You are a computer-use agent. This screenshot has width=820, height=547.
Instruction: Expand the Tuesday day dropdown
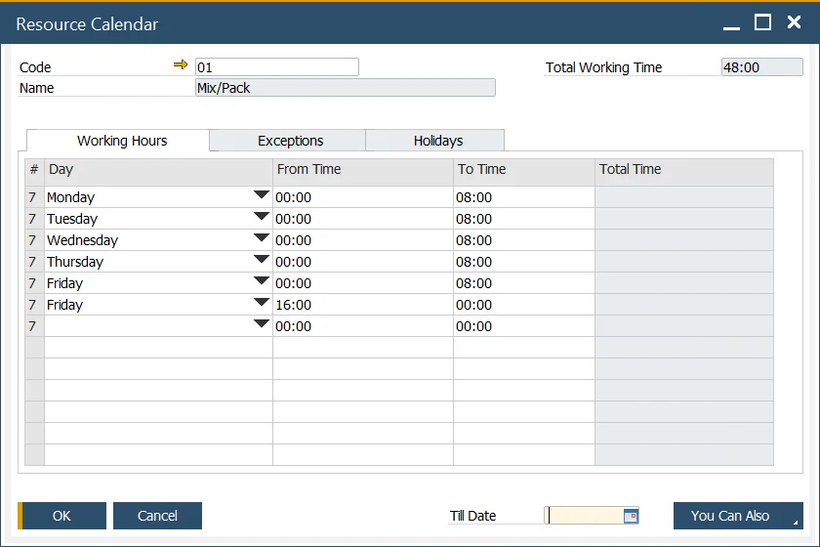[x=261, y=216]
